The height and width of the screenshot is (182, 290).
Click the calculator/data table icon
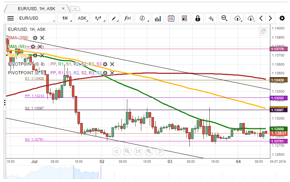[x=184, y=18]
